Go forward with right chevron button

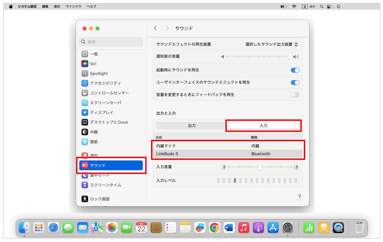pos(167,28)
